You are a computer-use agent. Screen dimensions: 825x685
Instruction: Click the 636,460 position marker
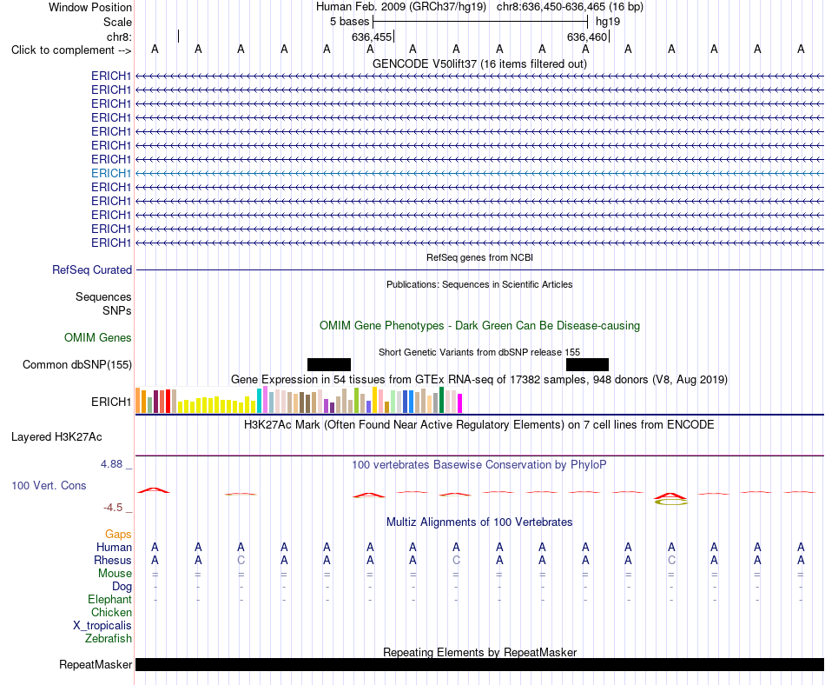[587, 37]
